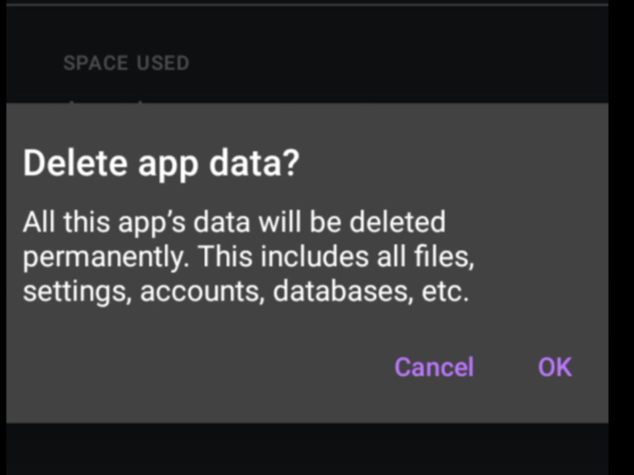Click the word "accounts" in the message
The height and width of the screenshot is (475, 634).
[202, 291]
